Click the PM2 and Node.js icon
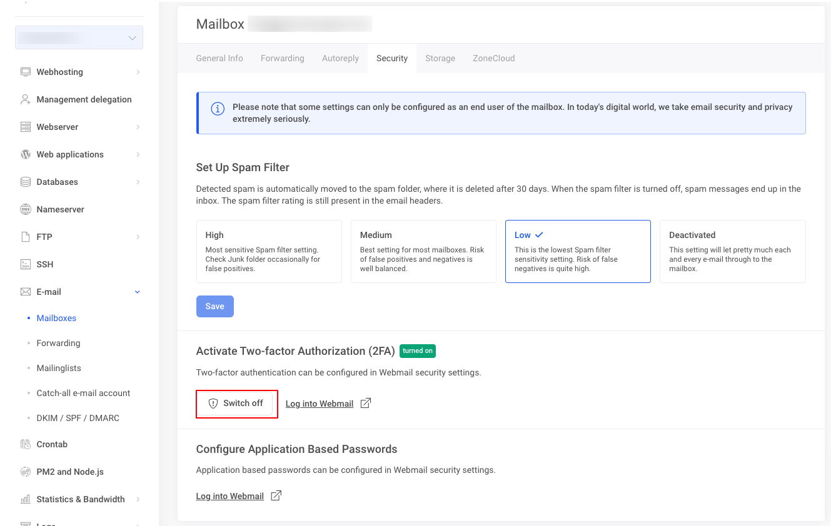This screenshot has height=526, width=831. (26, 472)
